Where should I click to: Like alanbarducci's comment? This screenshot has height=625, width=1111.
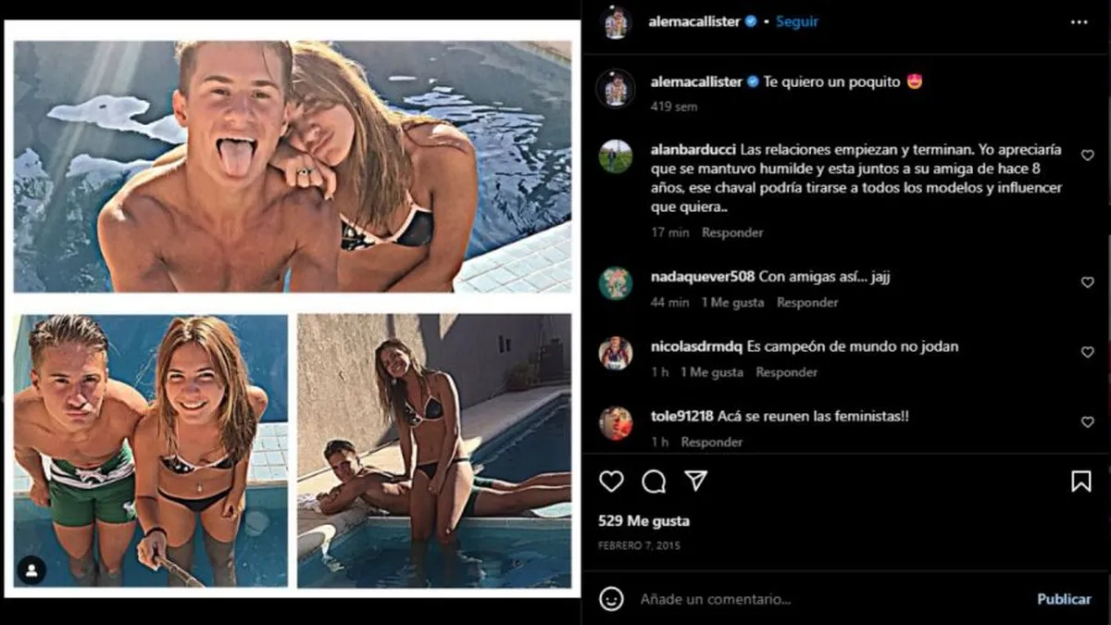click(1088, 156)
